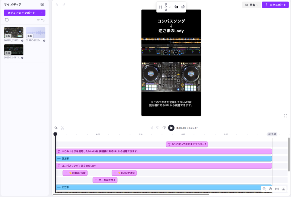
Task: Click the zoom out timeline icon
Action: (x=264, y=189)
